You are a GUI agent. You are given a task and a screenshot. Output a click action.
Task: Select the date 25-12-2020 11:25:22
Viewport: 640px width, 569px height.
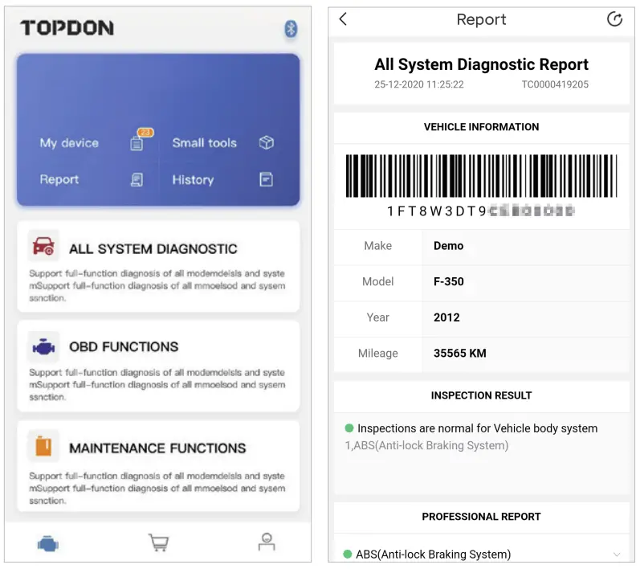(419, 84)
